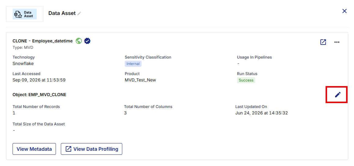
Task: Click the Usage In Pipelines label
Action: click(x=254, y=57)
